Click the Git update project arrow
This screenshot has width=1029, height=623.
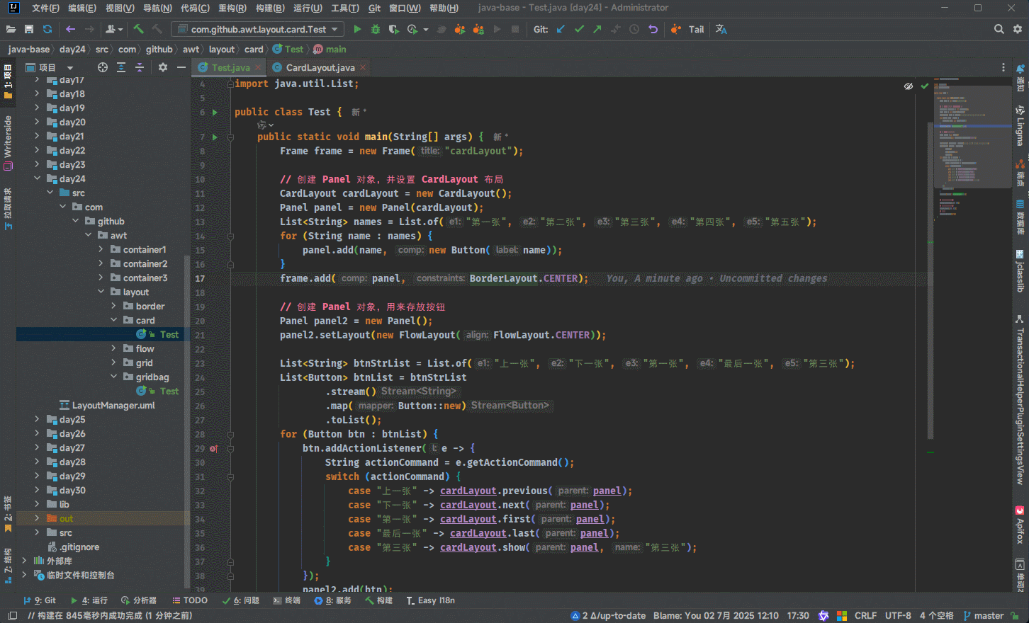click(x=561, y=29)
